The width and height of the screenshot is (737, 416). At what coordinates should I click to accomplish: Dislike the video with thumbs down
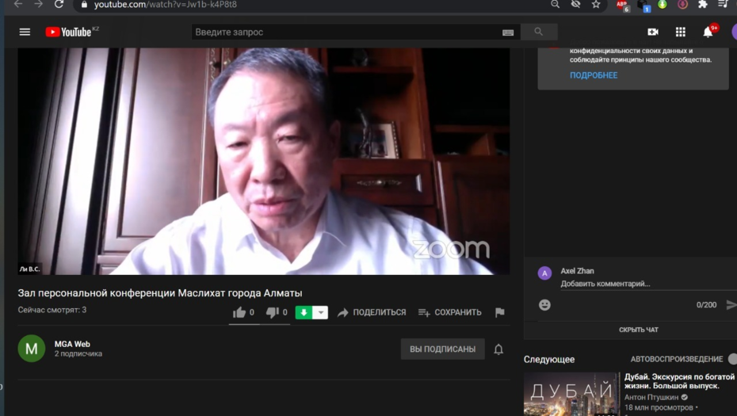272,312
